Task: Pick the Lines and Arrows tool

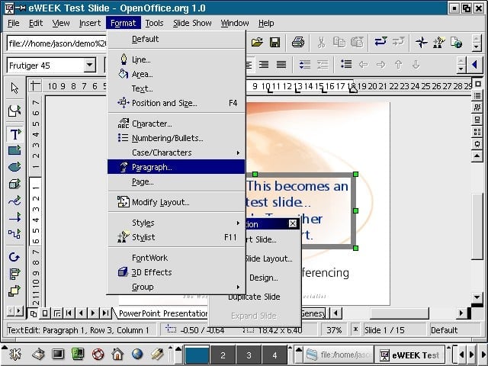Action: point(14,217)
